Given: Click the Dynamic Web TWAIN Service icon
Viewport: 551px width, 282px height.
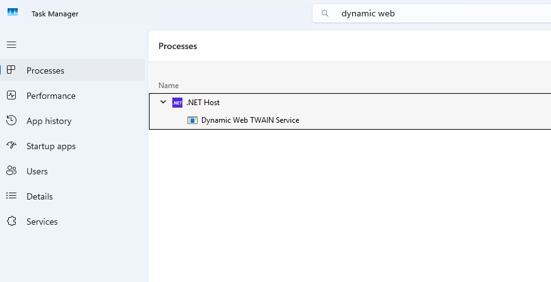Looking at the screenshot, I should [193, 120].
